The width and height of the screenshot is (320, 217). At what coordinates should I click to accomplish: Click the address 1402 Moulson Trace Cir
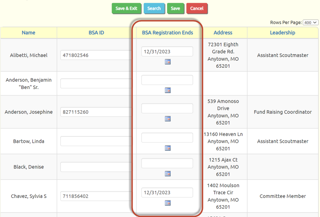pyautogui.click(x=223, y=196)
